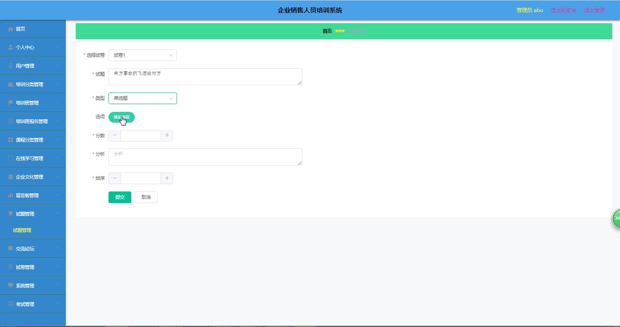Open the 类型 dropdown showing 单选题
620x327 pixels.
[143, 98]
